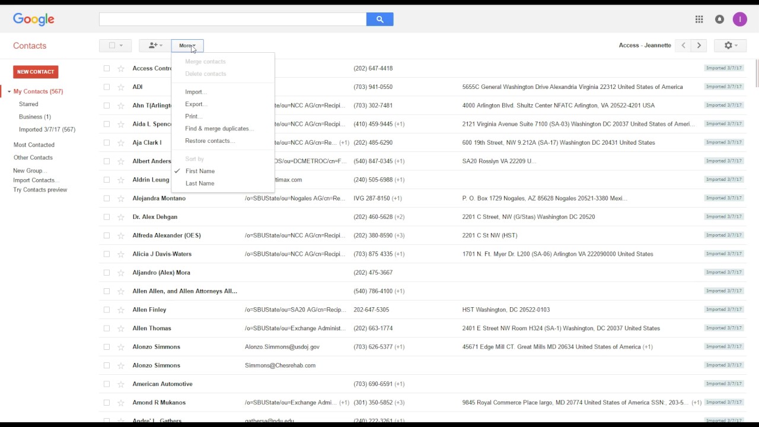Open the settings gear menu
759x427 pixels.
click(731, 46)
